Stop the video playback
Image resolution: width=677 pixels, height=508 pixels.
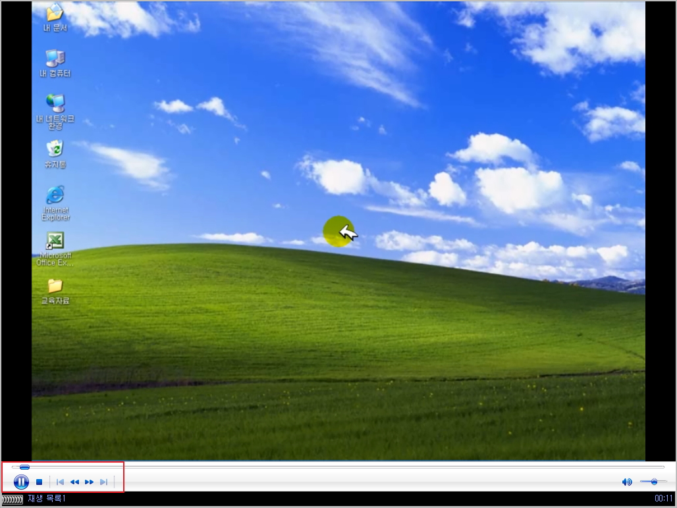coord(40,482)
